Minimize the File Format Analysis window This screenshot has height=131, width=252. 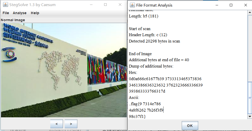(x=217, y=5)
